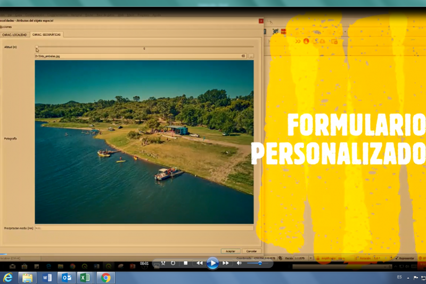Show hidden system tray icons
This screenshot has height=284, width=426.
point(408,278)
